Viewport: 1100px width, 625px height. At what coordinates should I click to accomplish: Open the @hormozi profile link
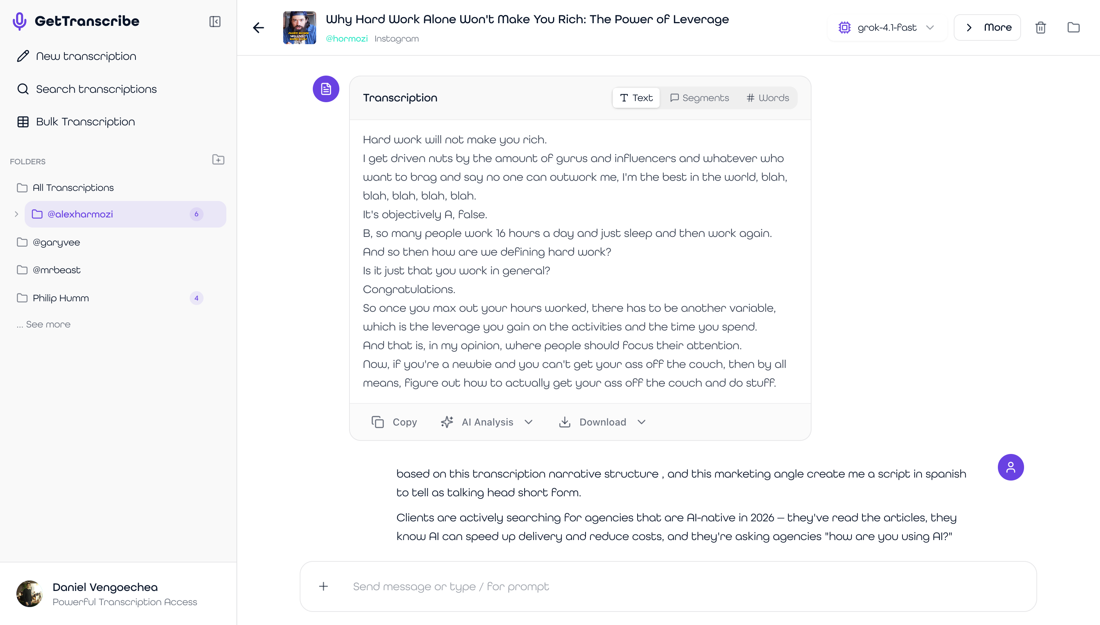coord(346,39)
